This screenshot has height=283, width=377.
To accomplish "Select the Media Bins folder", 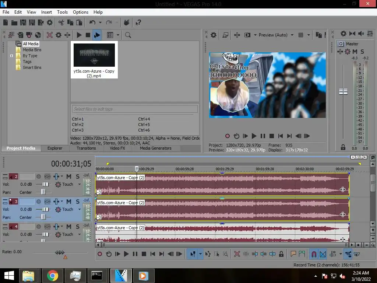I will (x=32, y=50).
